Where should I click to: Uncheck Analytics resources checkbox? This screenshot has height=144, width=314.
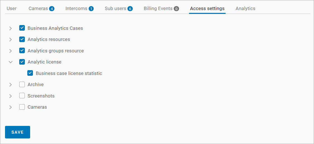point(22,39)
